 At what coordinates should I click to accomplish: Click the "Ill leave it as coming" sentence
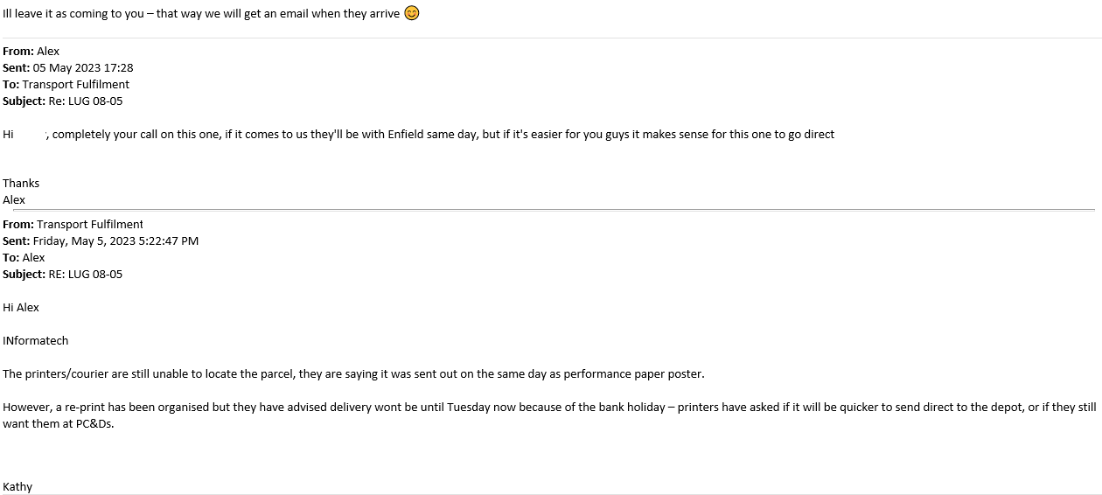point(201,14)
